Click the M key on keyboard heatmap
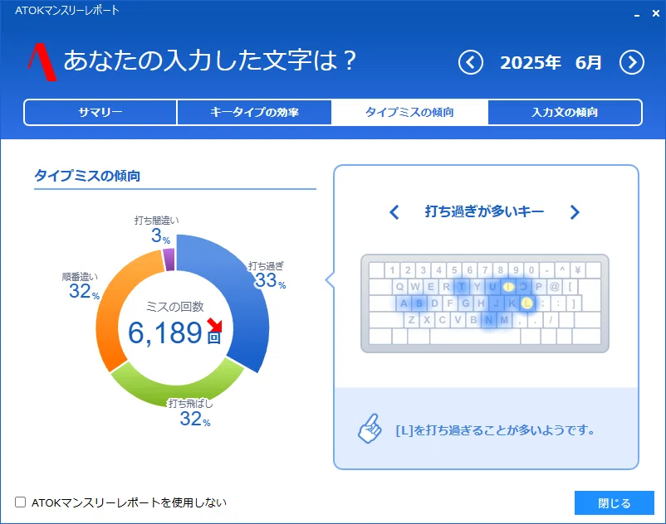This screenshot has height=524, width=666. (504, 320)
